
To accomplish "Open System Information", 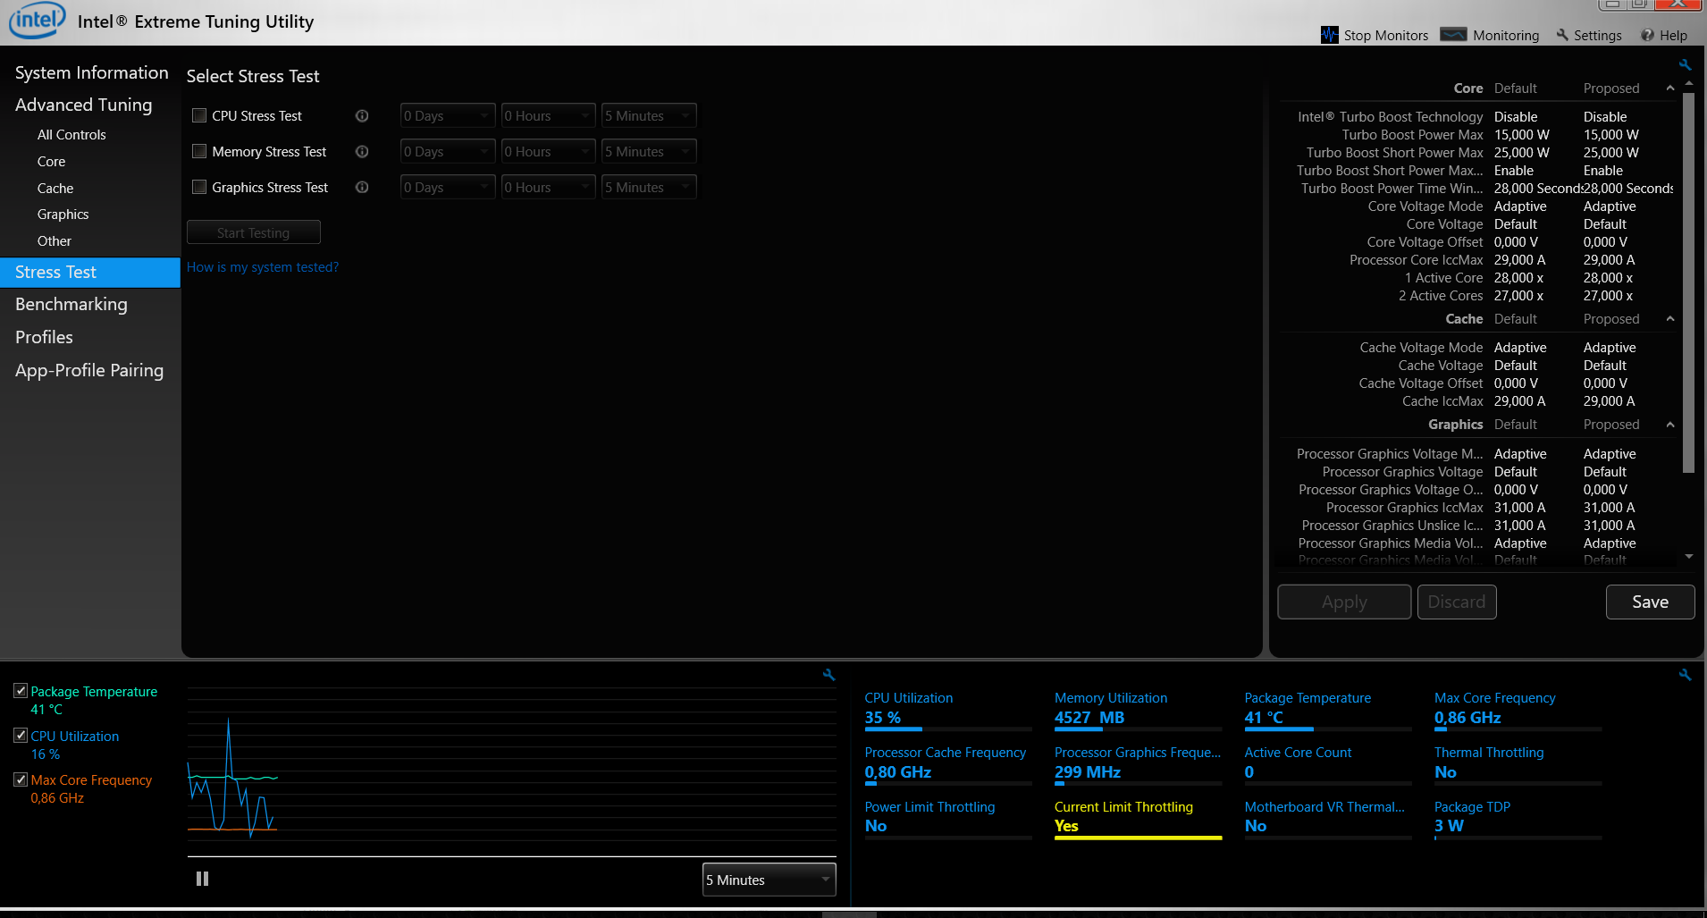I will pyautogui.click(x=90, y=72).
